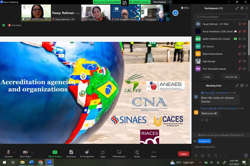Screen dimensions: 250x166
Task: Open Microsoft Word from the taskbar
Action: point(31,162)
